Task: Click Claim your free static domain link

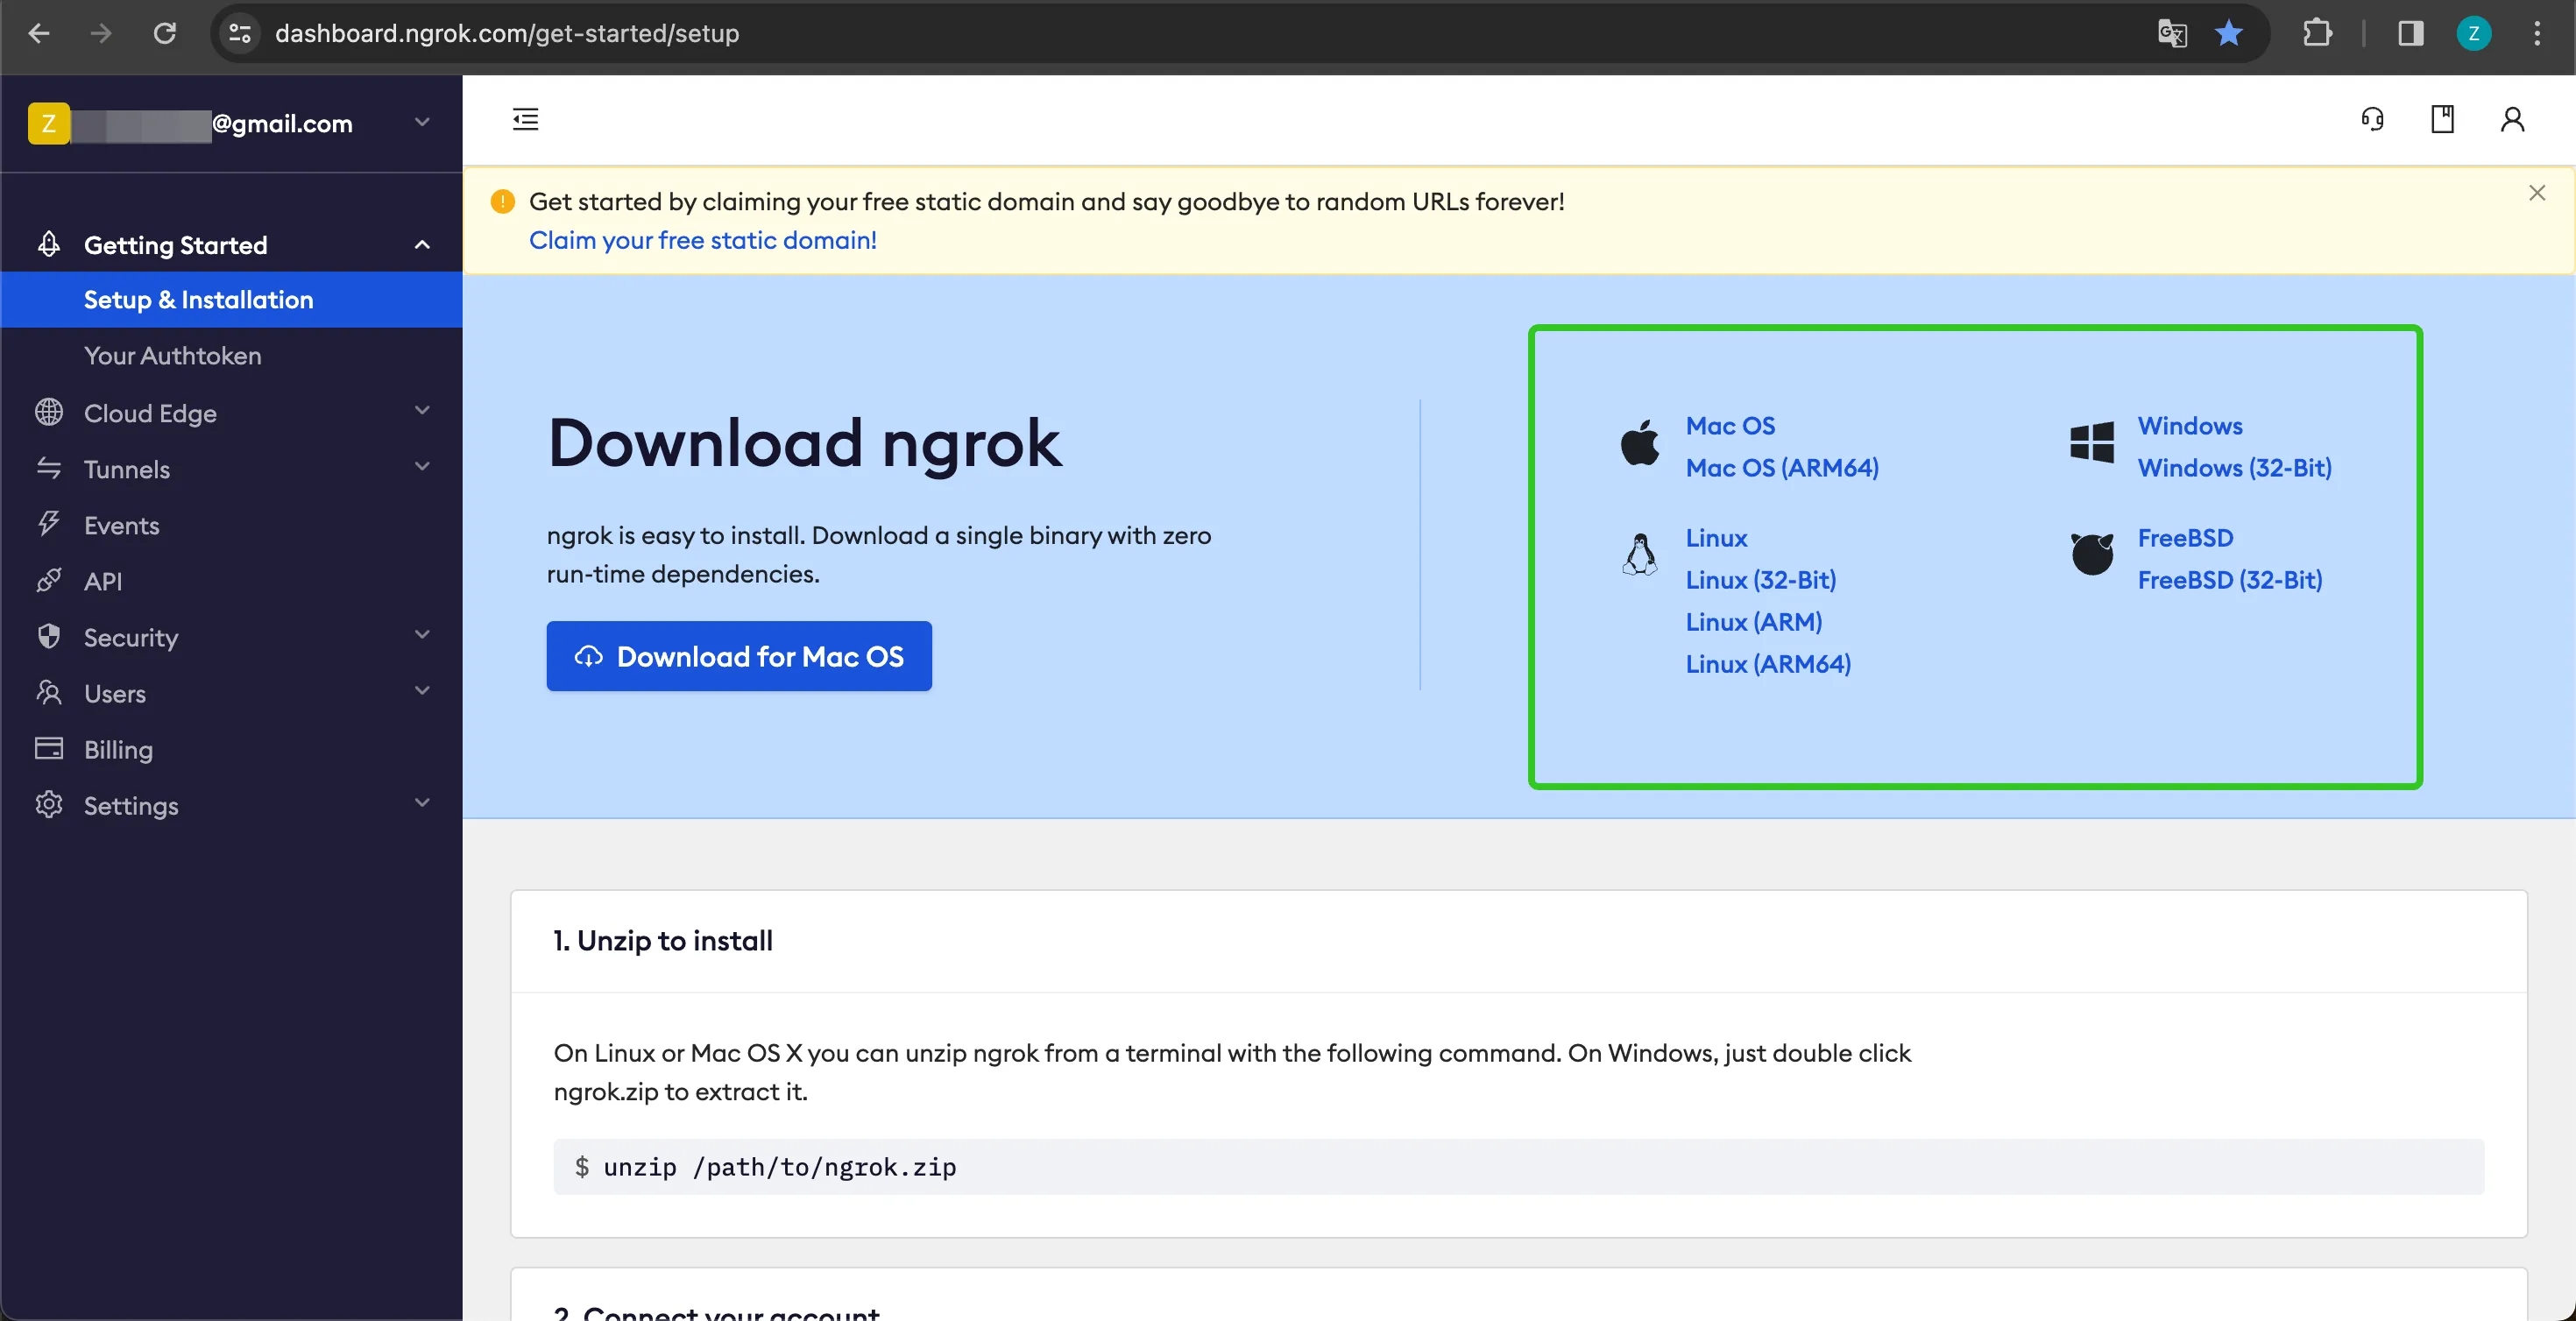Action: tap(702, 240)
